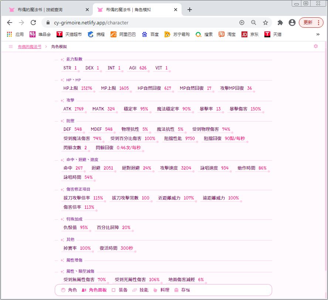Open the Chrome three-dot menu

click(x=318, y=23)
